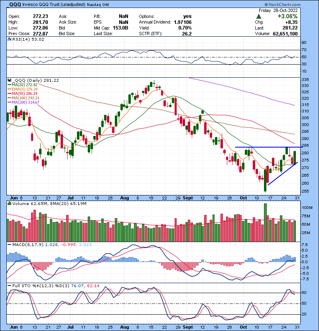Click the last green candlestick on the price chart

pos(295,158)
